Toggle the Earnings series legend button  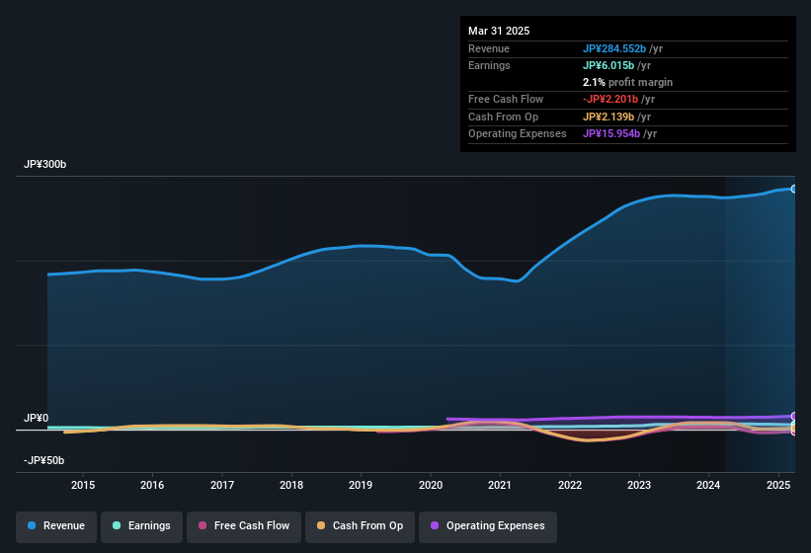(x=141, y=526)
